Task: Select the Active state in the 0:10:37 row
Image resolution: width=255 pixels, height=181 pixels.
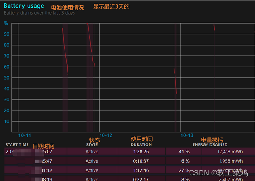Action: pos(92,161)
